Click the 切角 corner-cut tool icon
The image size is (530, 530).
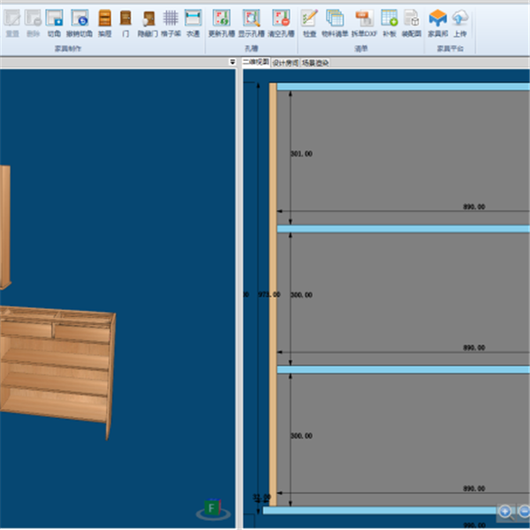point(55,21)
